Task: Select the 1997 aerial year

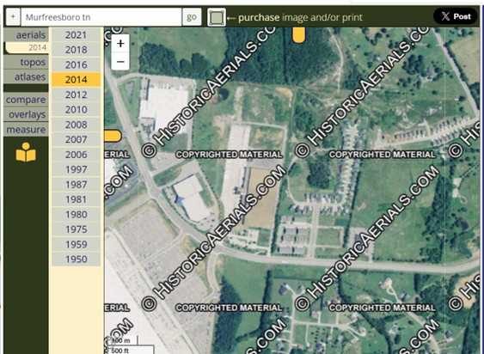Action: pos(76,169)
